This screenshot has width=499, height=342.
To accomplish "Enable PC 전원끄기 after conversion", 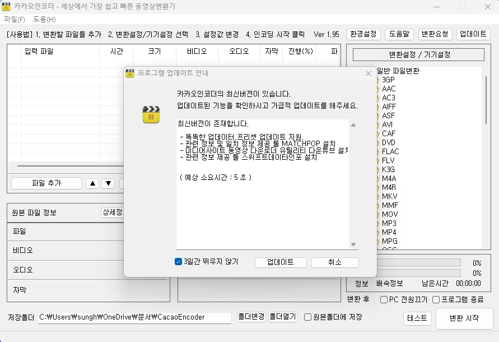I will pos(384,299).
